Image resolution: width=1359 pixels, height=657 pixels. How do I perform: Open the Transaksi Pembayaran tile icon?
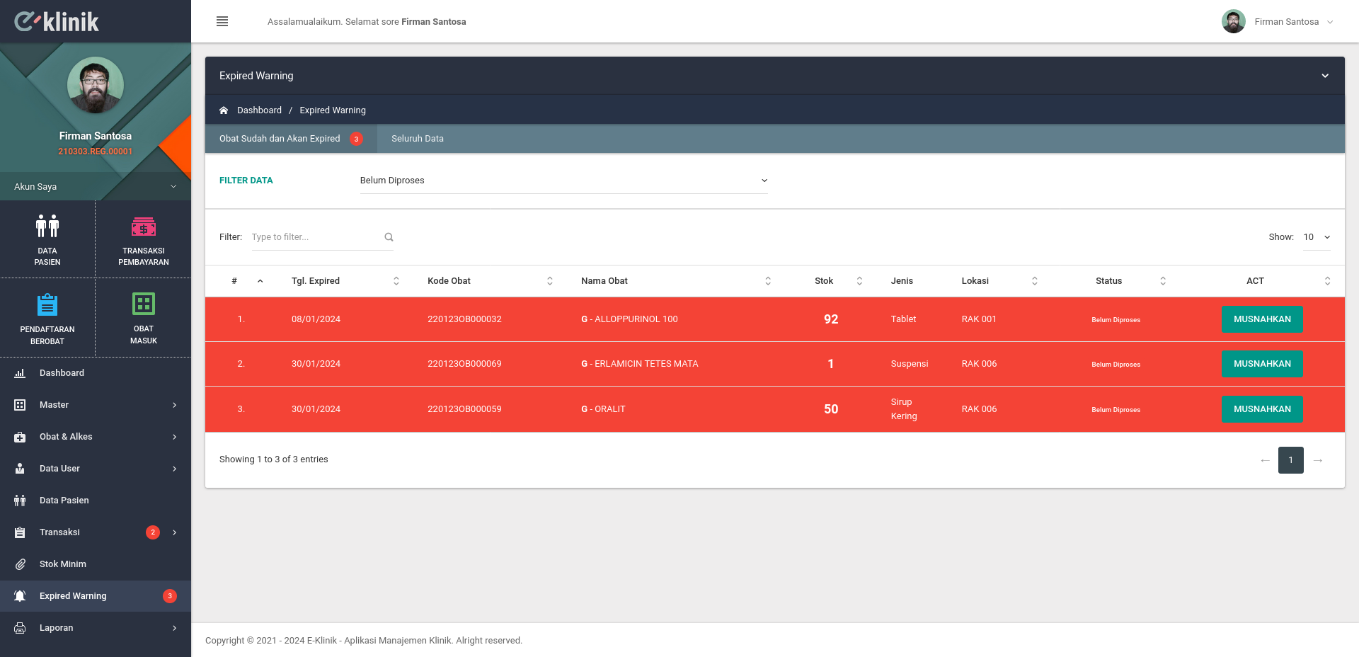(x=144, y=227)
